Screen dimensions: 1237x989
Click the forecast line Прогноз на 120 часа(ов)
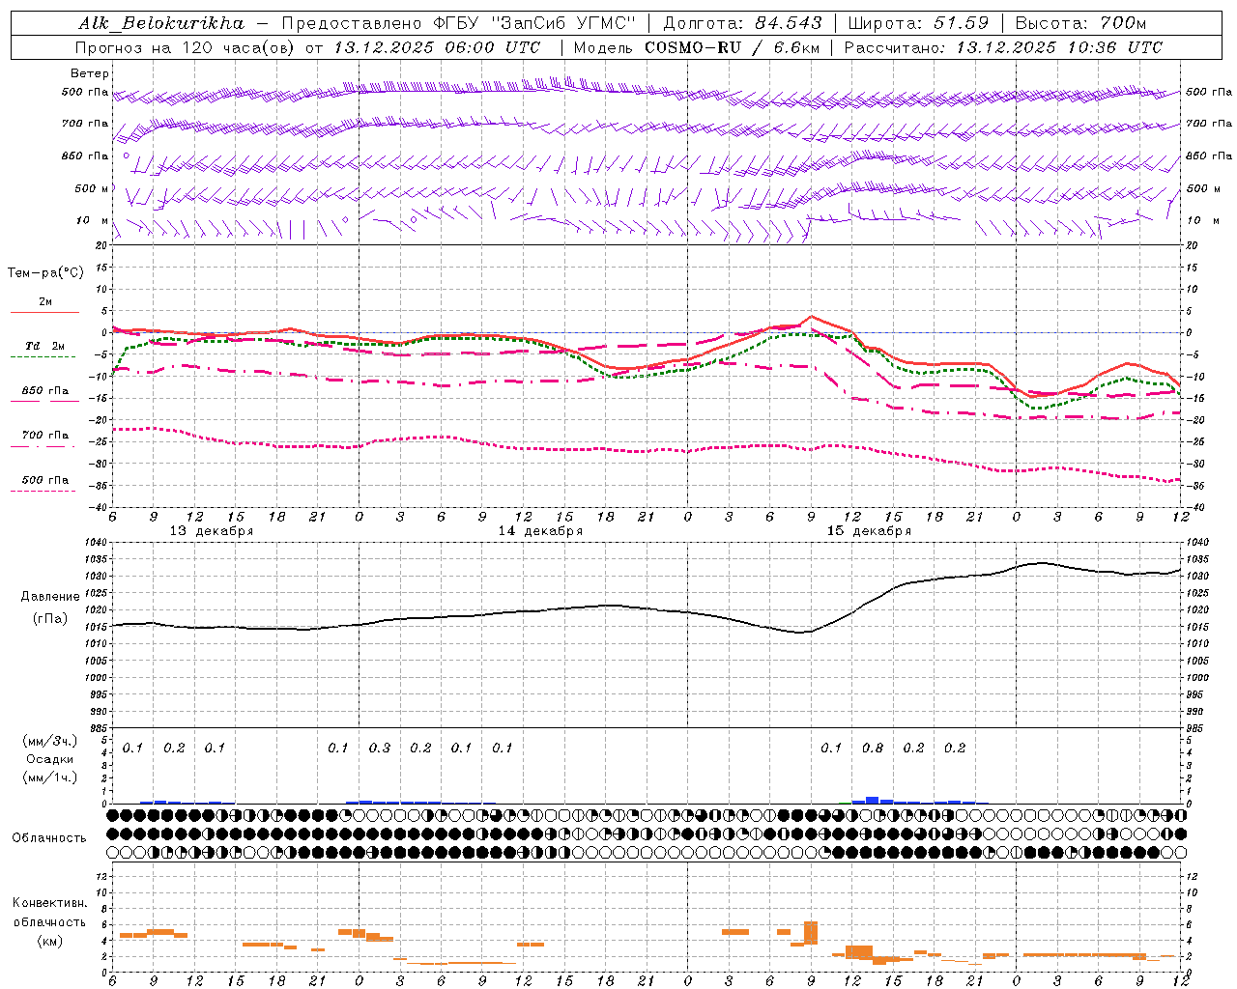pyautogui.click(x=187, y=47)
